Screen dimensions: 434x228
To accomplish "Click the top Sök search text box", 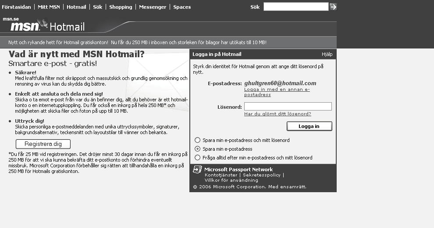I will pos(296,7).
